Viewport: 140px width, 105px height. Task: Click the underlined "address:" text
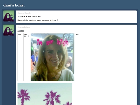point(21,31)
